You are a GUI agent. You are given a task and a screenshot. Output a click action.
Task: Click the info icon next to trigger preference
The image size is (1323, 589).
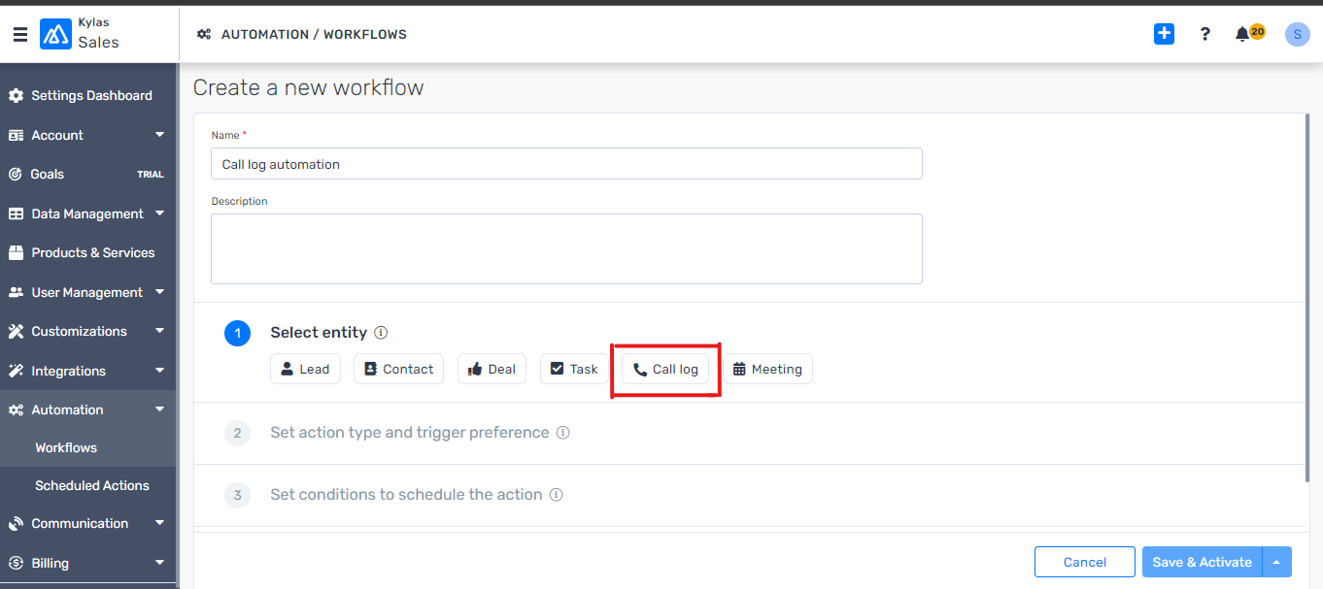[562, 433]
